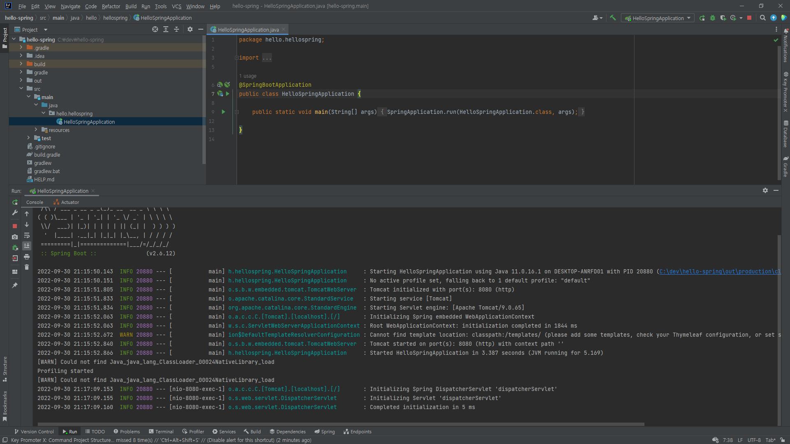Click run gutter arrow beside main method
Screen dimensions: 790x444
(223, 112)
